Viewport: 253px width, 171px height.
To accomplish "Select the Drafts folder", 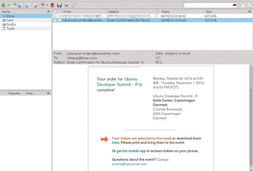I will 26,24.
